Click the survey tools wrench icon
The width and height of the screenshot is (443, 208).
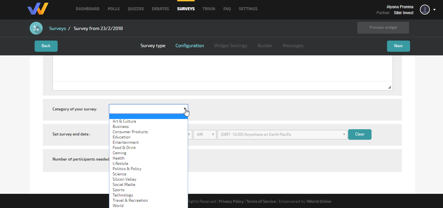click(36, 29)
